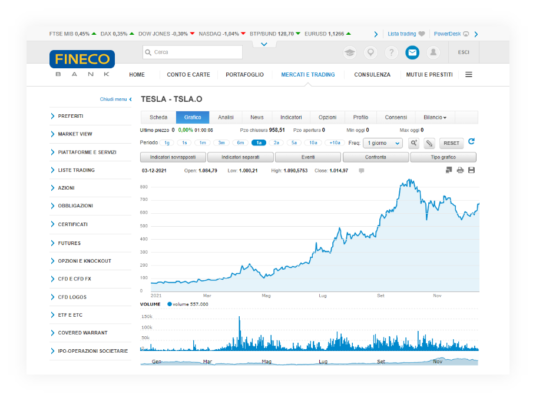This screenshot has height=401, width=536.
Task: Select the 1g period
Action: tap(167, 143)
